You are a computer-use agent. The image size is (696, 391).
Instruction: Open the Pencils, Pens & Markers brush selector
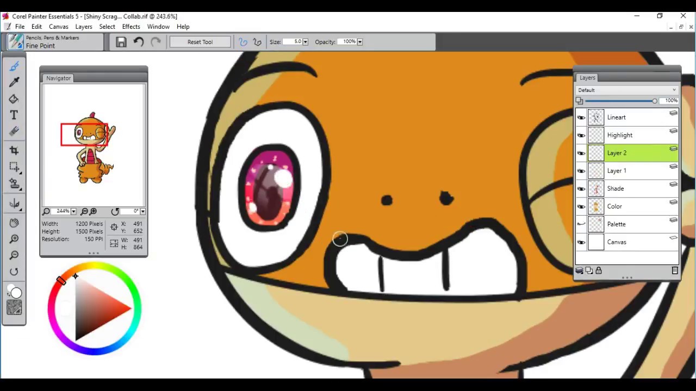[55, 42]
